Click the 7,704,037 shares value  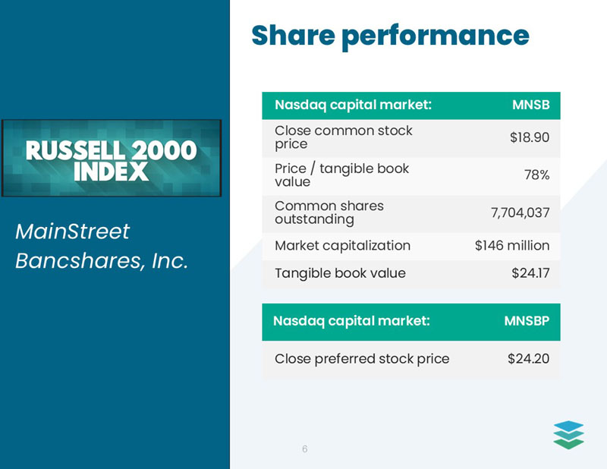520,212
